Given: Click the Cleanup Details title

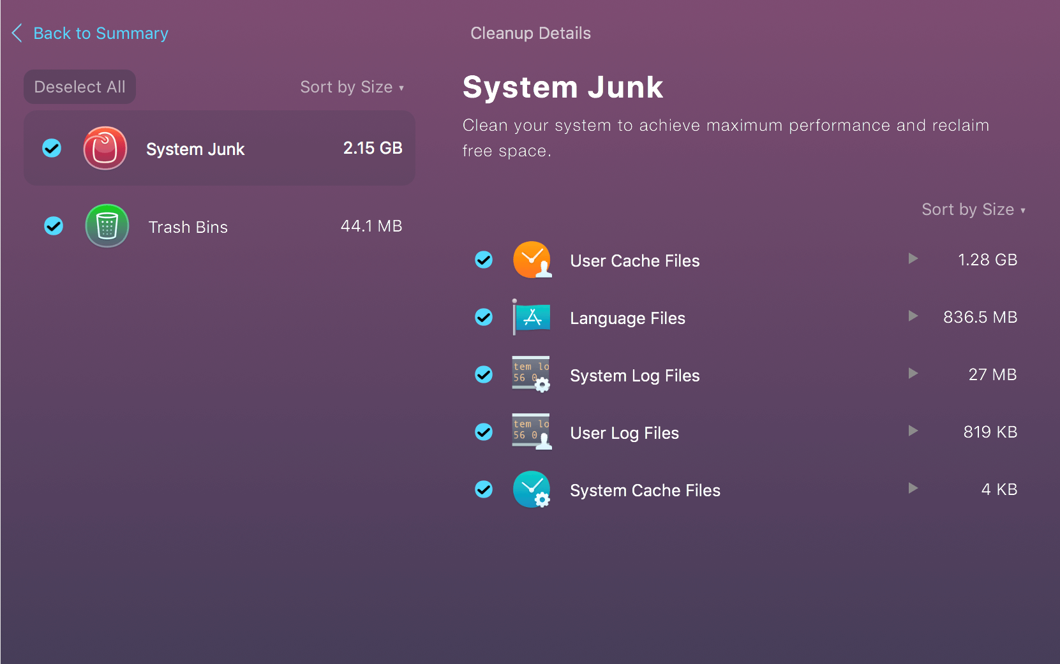Looking at the screenshot, I should (x=531, y=33).
